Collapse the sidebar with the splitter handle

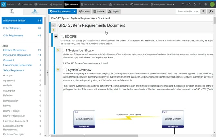[x=47, y=72]
